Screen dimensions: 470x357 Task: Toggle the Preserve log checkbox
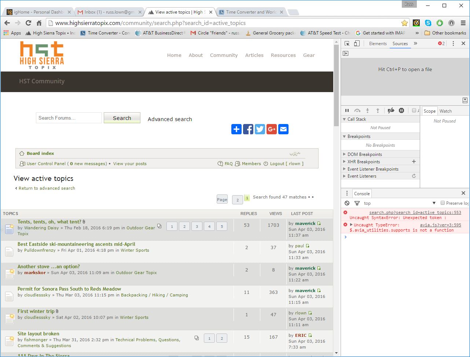click(x=443, y=203)
